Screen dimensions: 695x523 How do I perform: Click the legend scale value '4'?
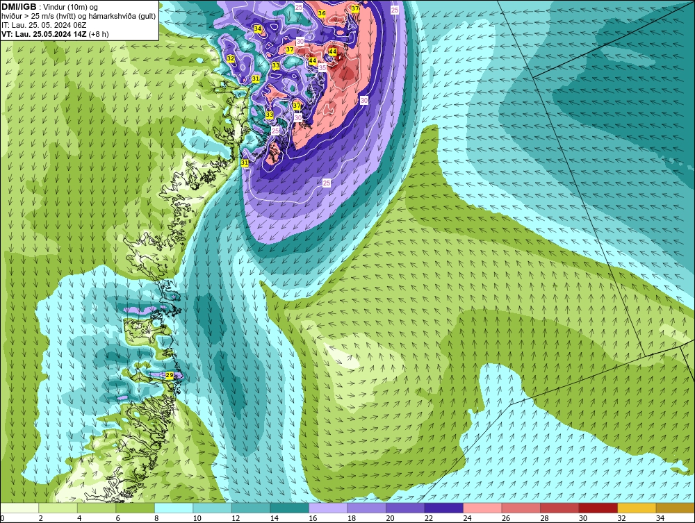point(79,518)
